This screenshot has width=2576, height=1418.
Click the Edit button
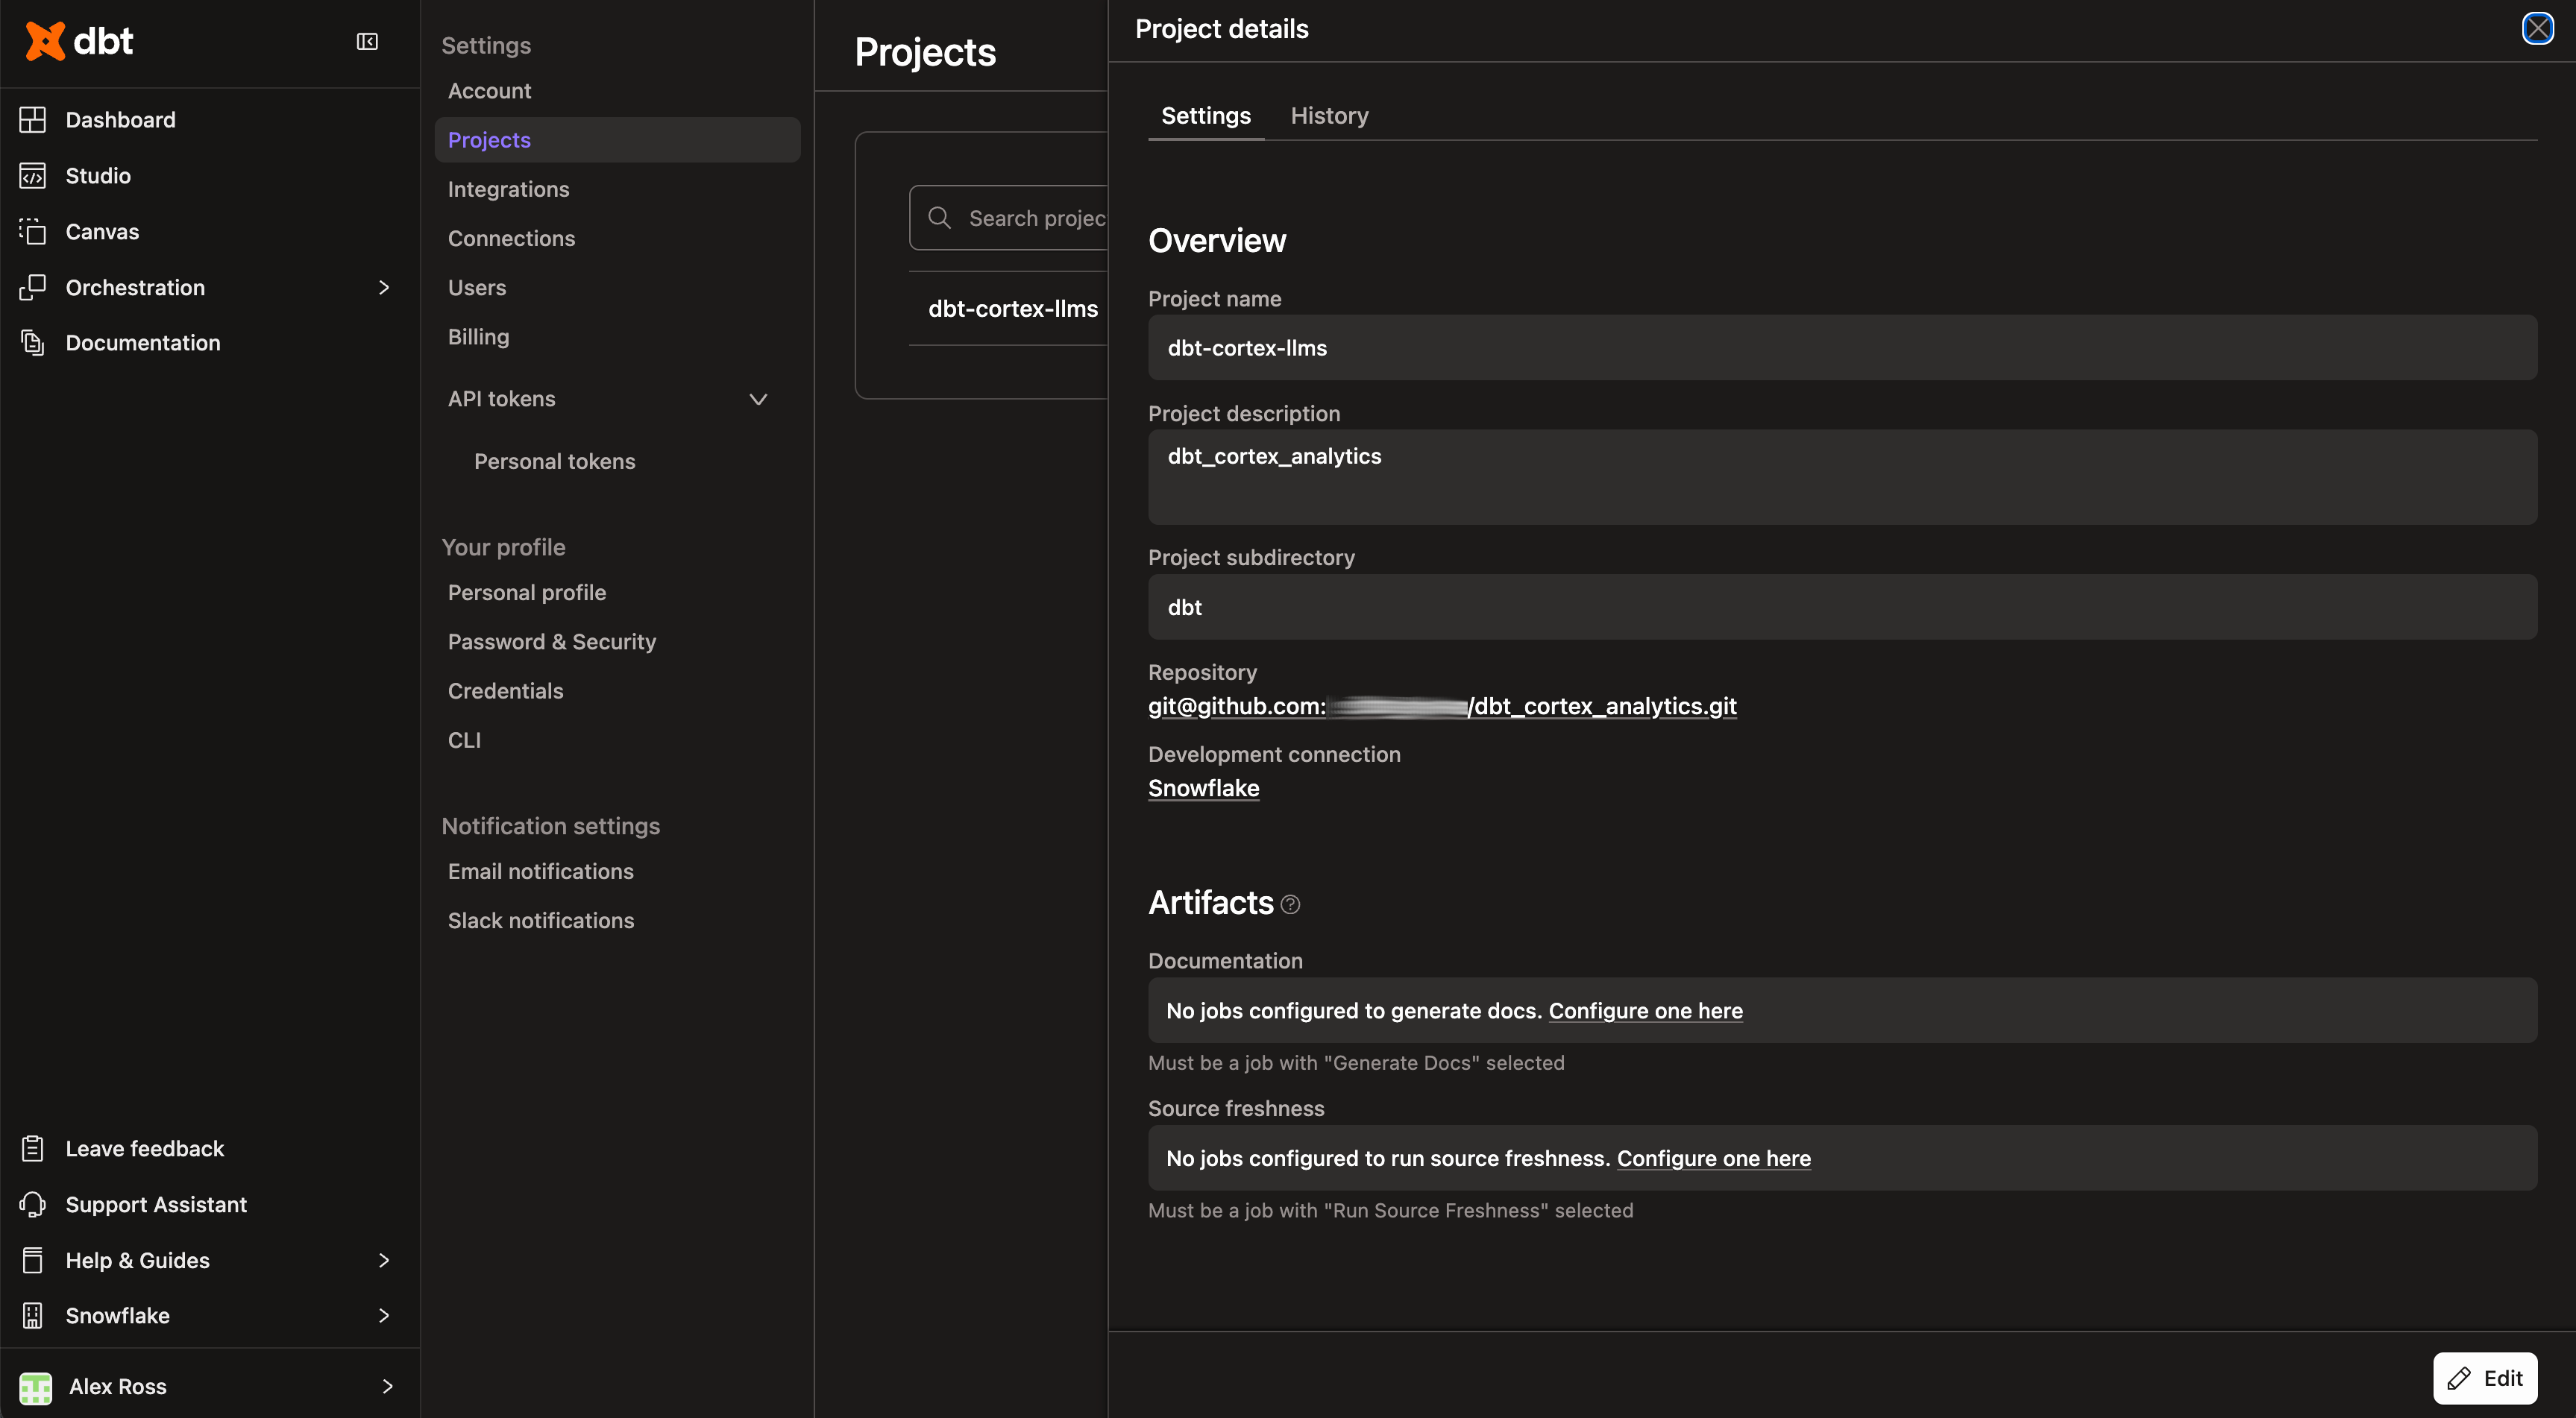2484,1378
